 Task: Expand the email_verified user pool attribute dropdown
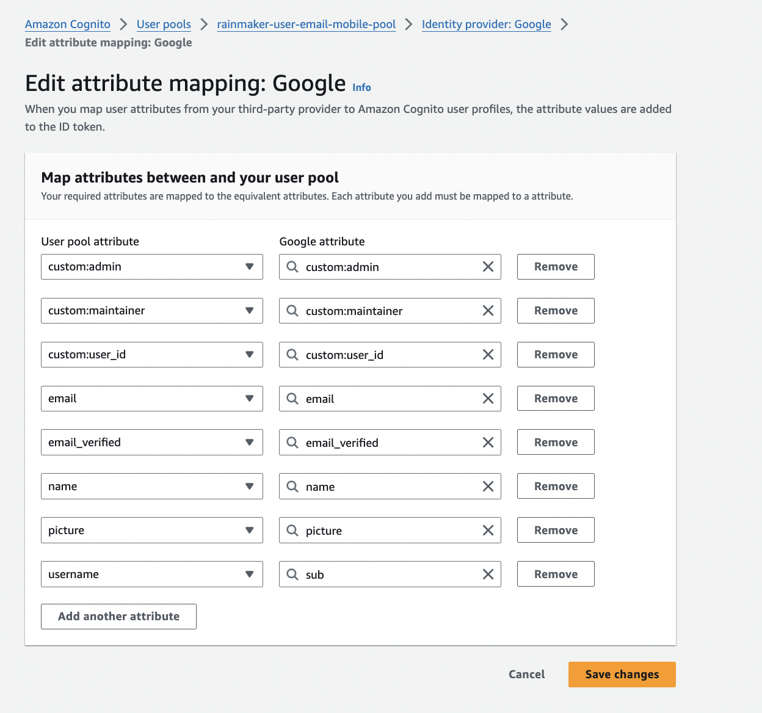coord(152,443)
